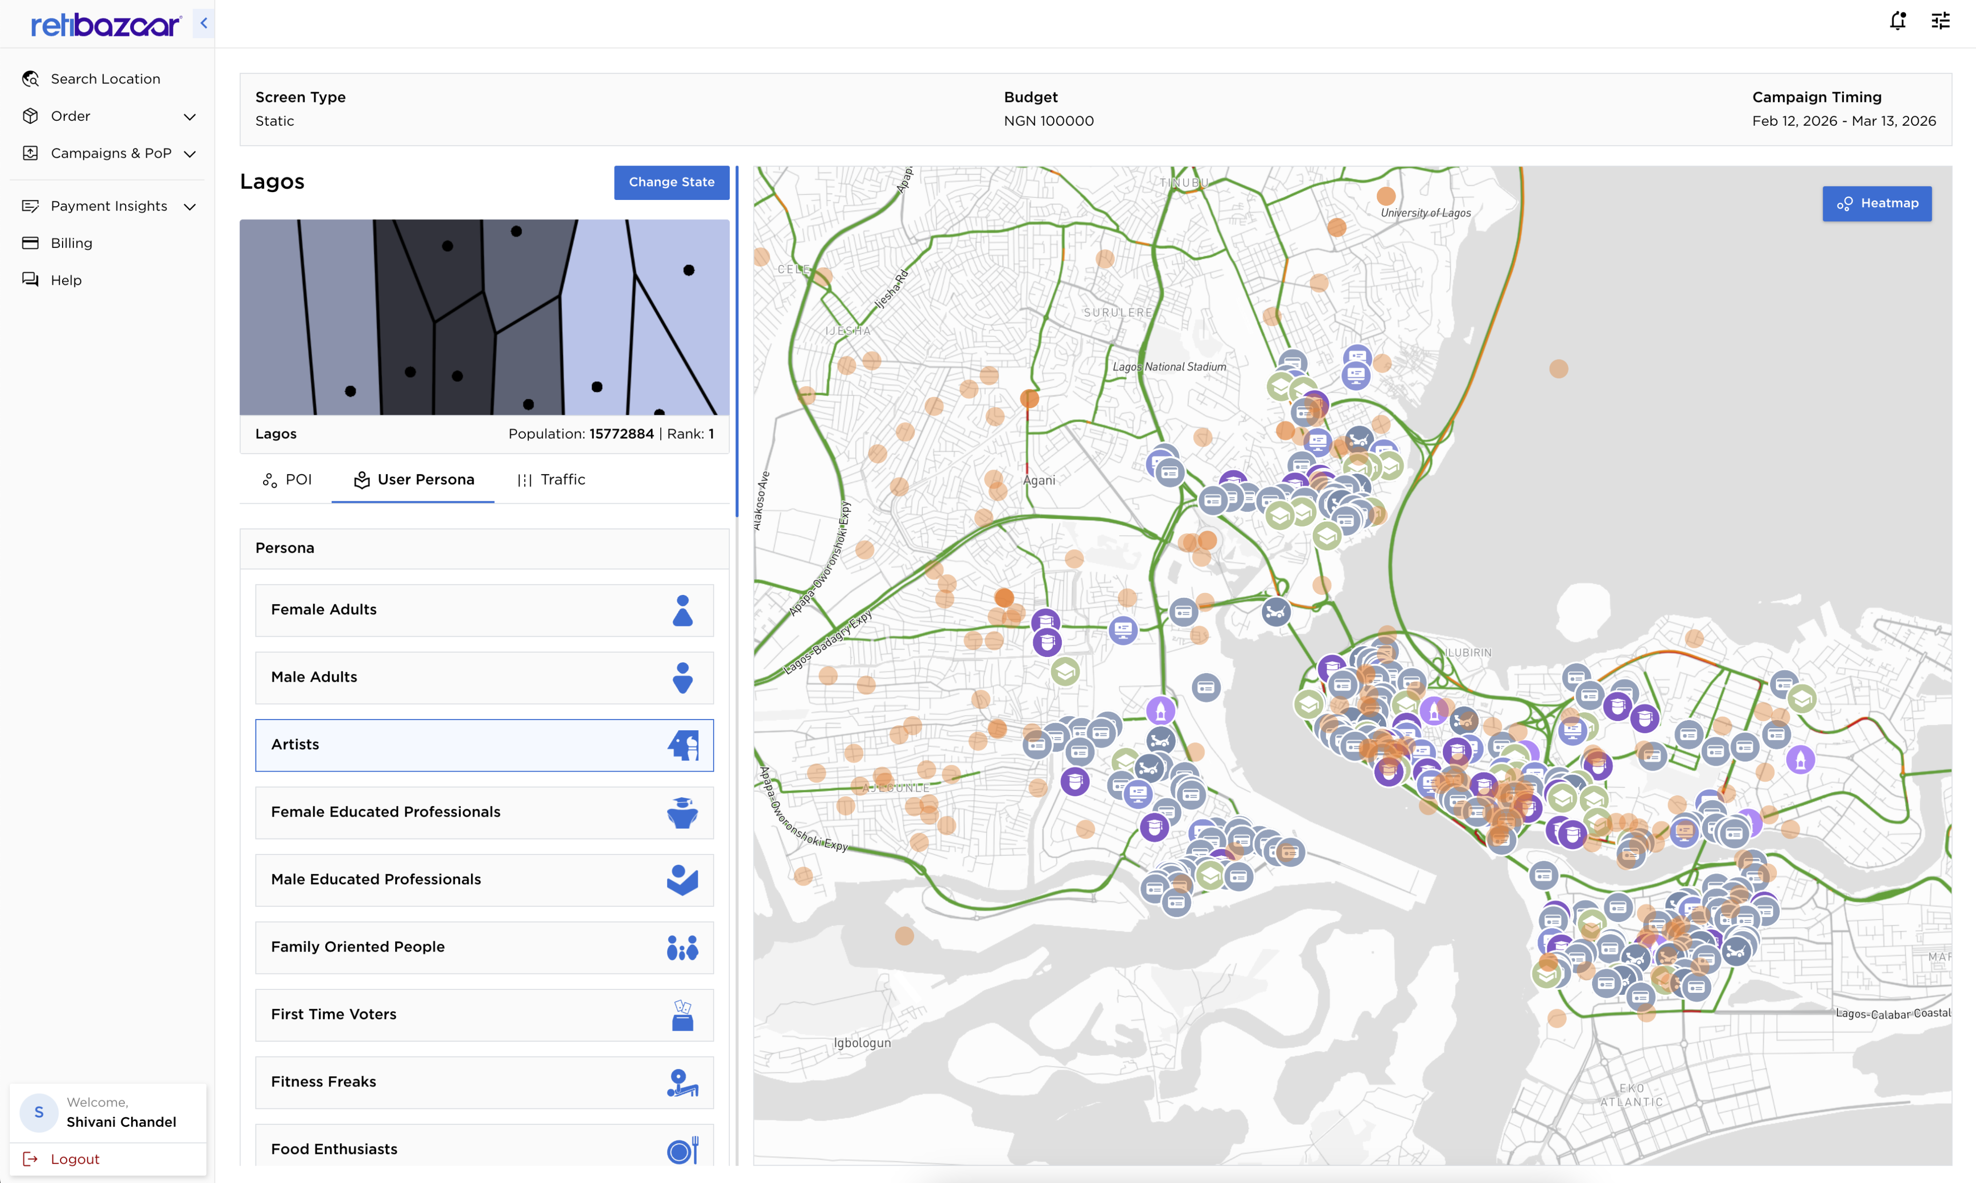This screenshot has height=1183, width=1976.
Task: Select the User Persona tab
Action: (413, 480)
